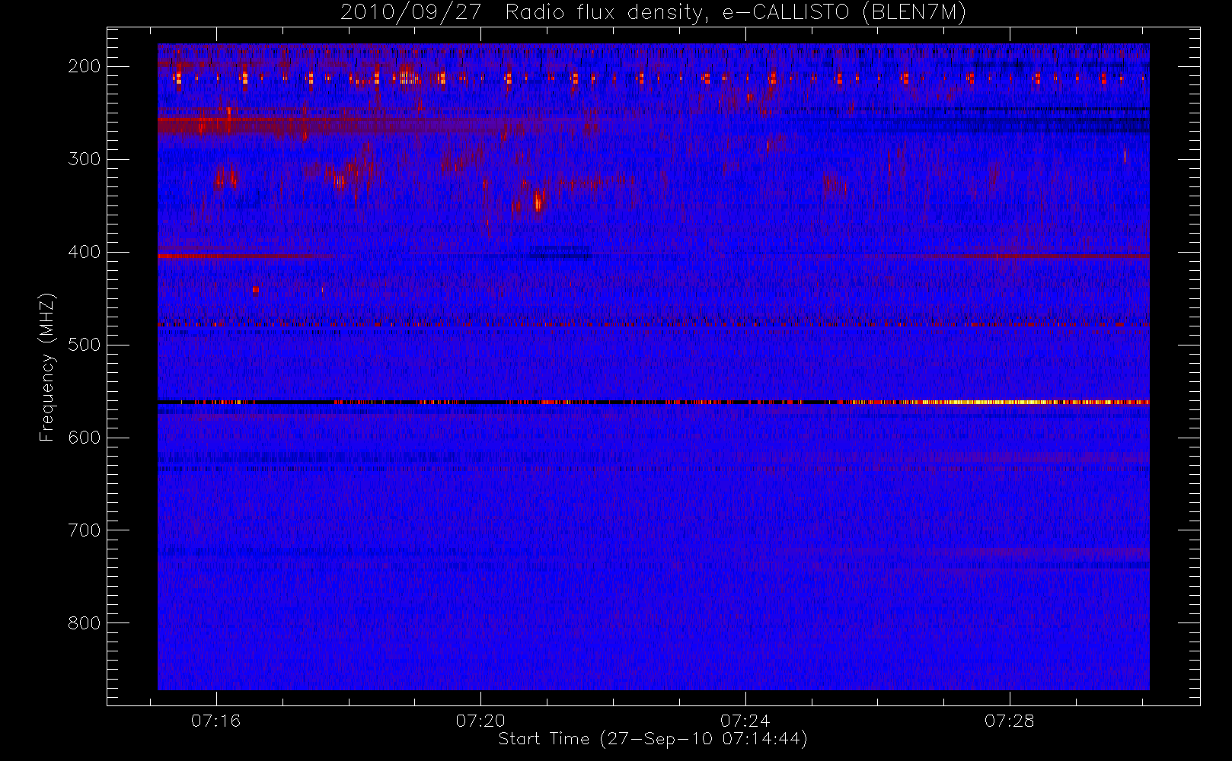Viewport: 1232px width, 761px height.
Task: Click the 07:20 time tick label
Action: click(480, 721)
